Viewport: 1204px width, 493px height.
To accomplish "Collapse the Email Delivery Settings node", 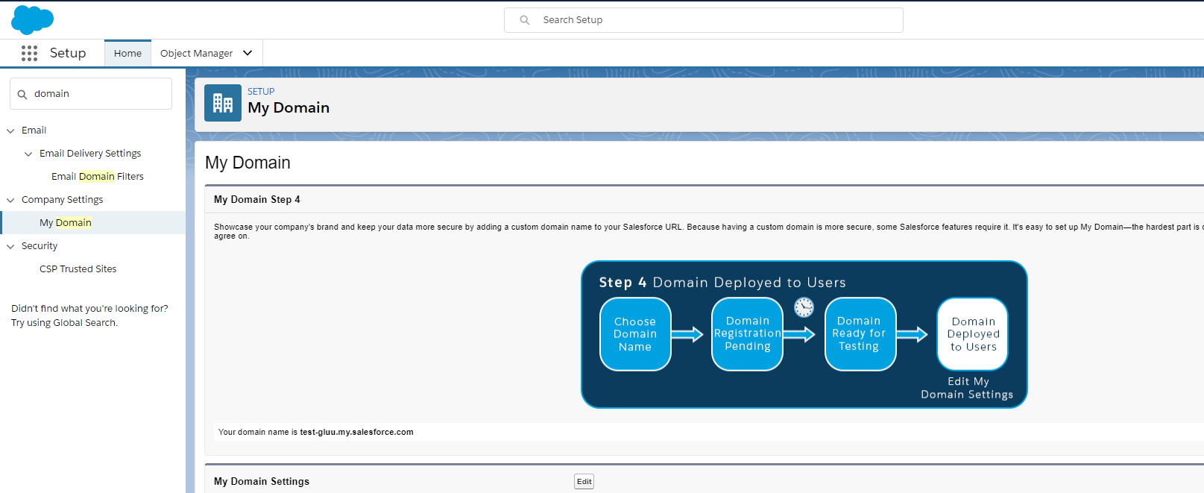I will click(28, 154).
